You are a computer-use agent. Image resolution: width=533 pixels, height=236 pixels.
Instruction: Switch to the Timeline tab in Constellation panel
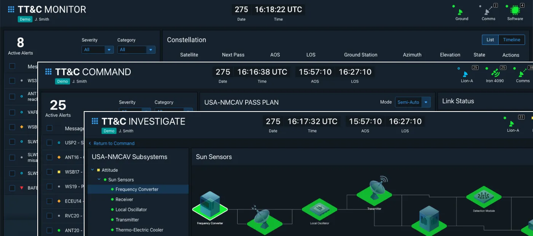511,40
